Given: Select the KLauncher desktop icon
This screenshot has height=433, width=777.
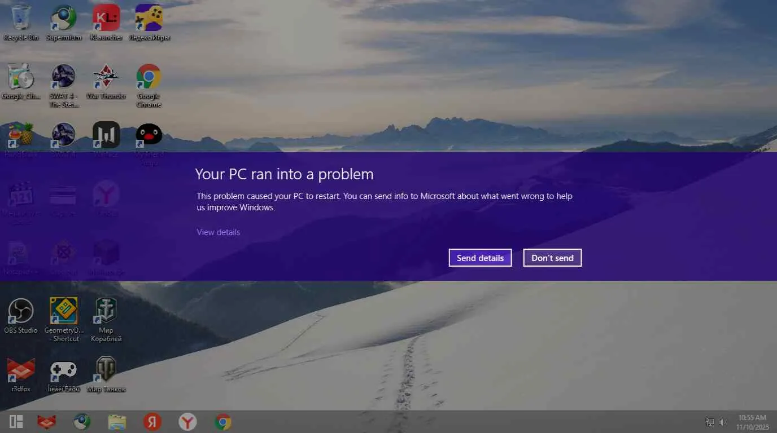Looking at the screenshot, I should 106,23.
